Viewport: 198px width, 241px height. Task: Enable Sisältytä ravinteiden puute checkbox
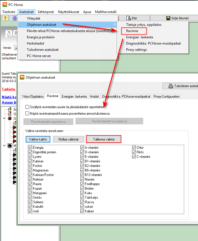(x=27, y=107)
